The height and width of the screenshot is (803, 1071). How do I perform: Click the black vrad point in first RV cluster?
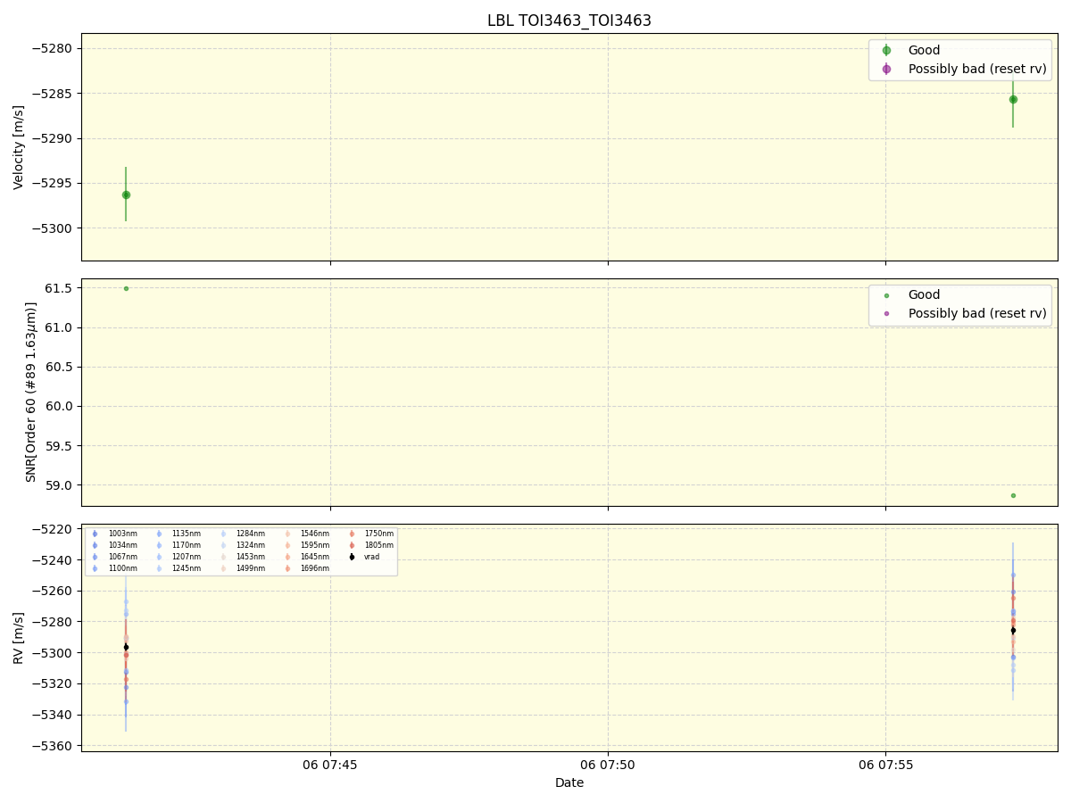(126, 647)
